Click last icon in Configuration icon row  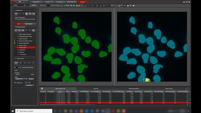point(34,14)
